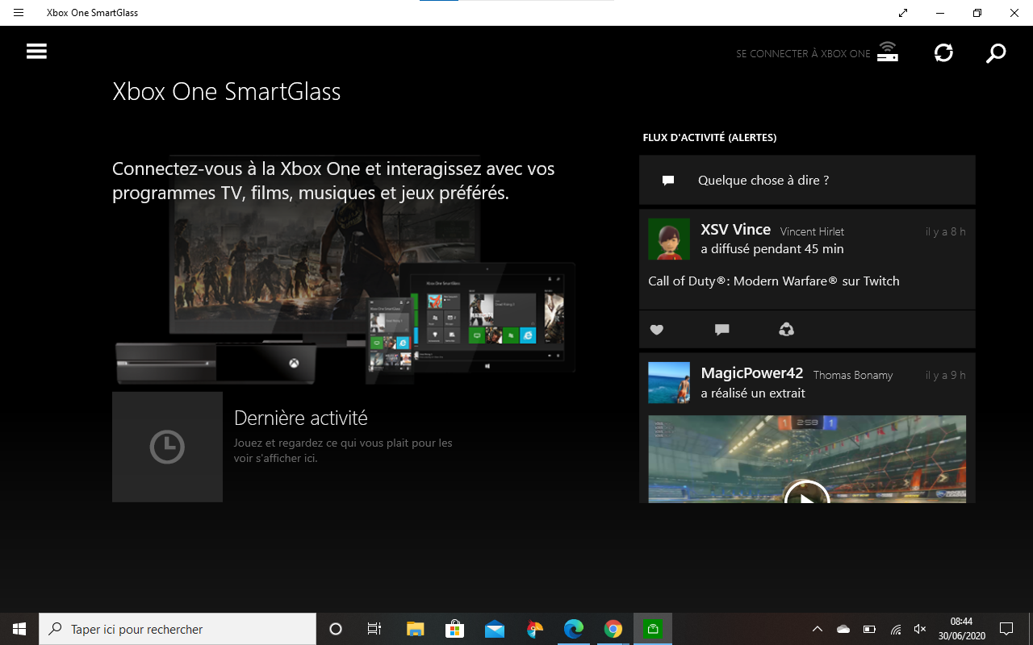
Task: Share XSV Vince's broadcast post
Action: pyautogui.click(x=786, y=329)
